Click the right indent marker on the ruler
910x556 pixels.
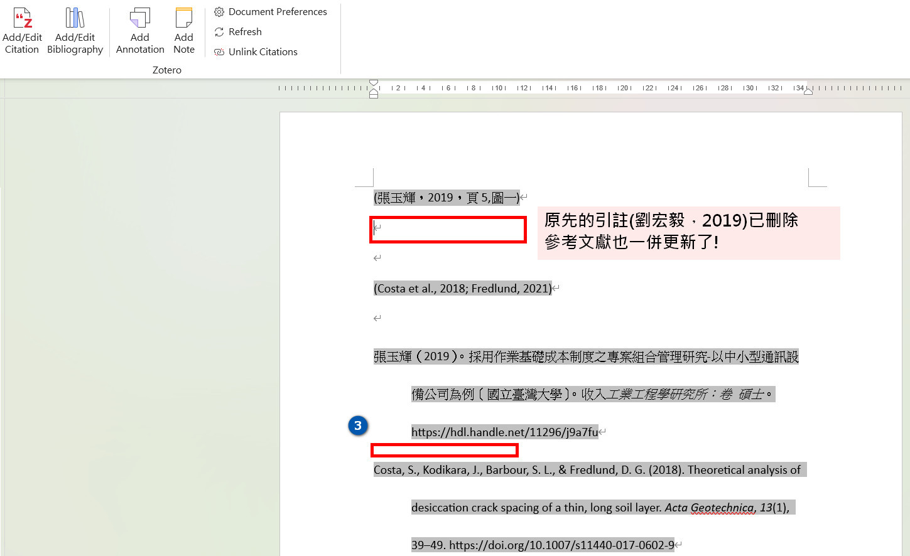pyautogui.click(x=808, y=92)
